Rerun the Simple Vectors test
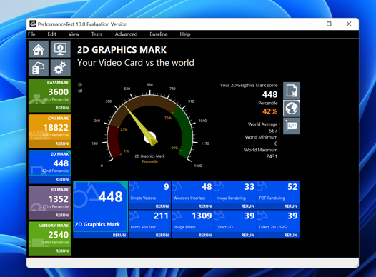This screenshot has height=277, width=376. coord(162,206)
